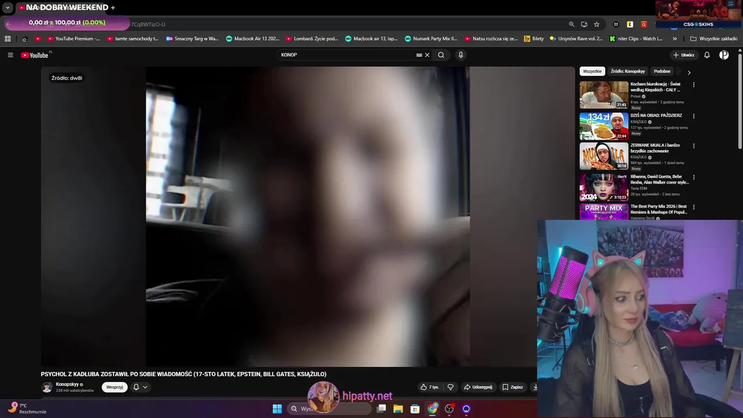
Task: Open the Kocham biurokrację video thumbnail
Action: coord(604,95)
